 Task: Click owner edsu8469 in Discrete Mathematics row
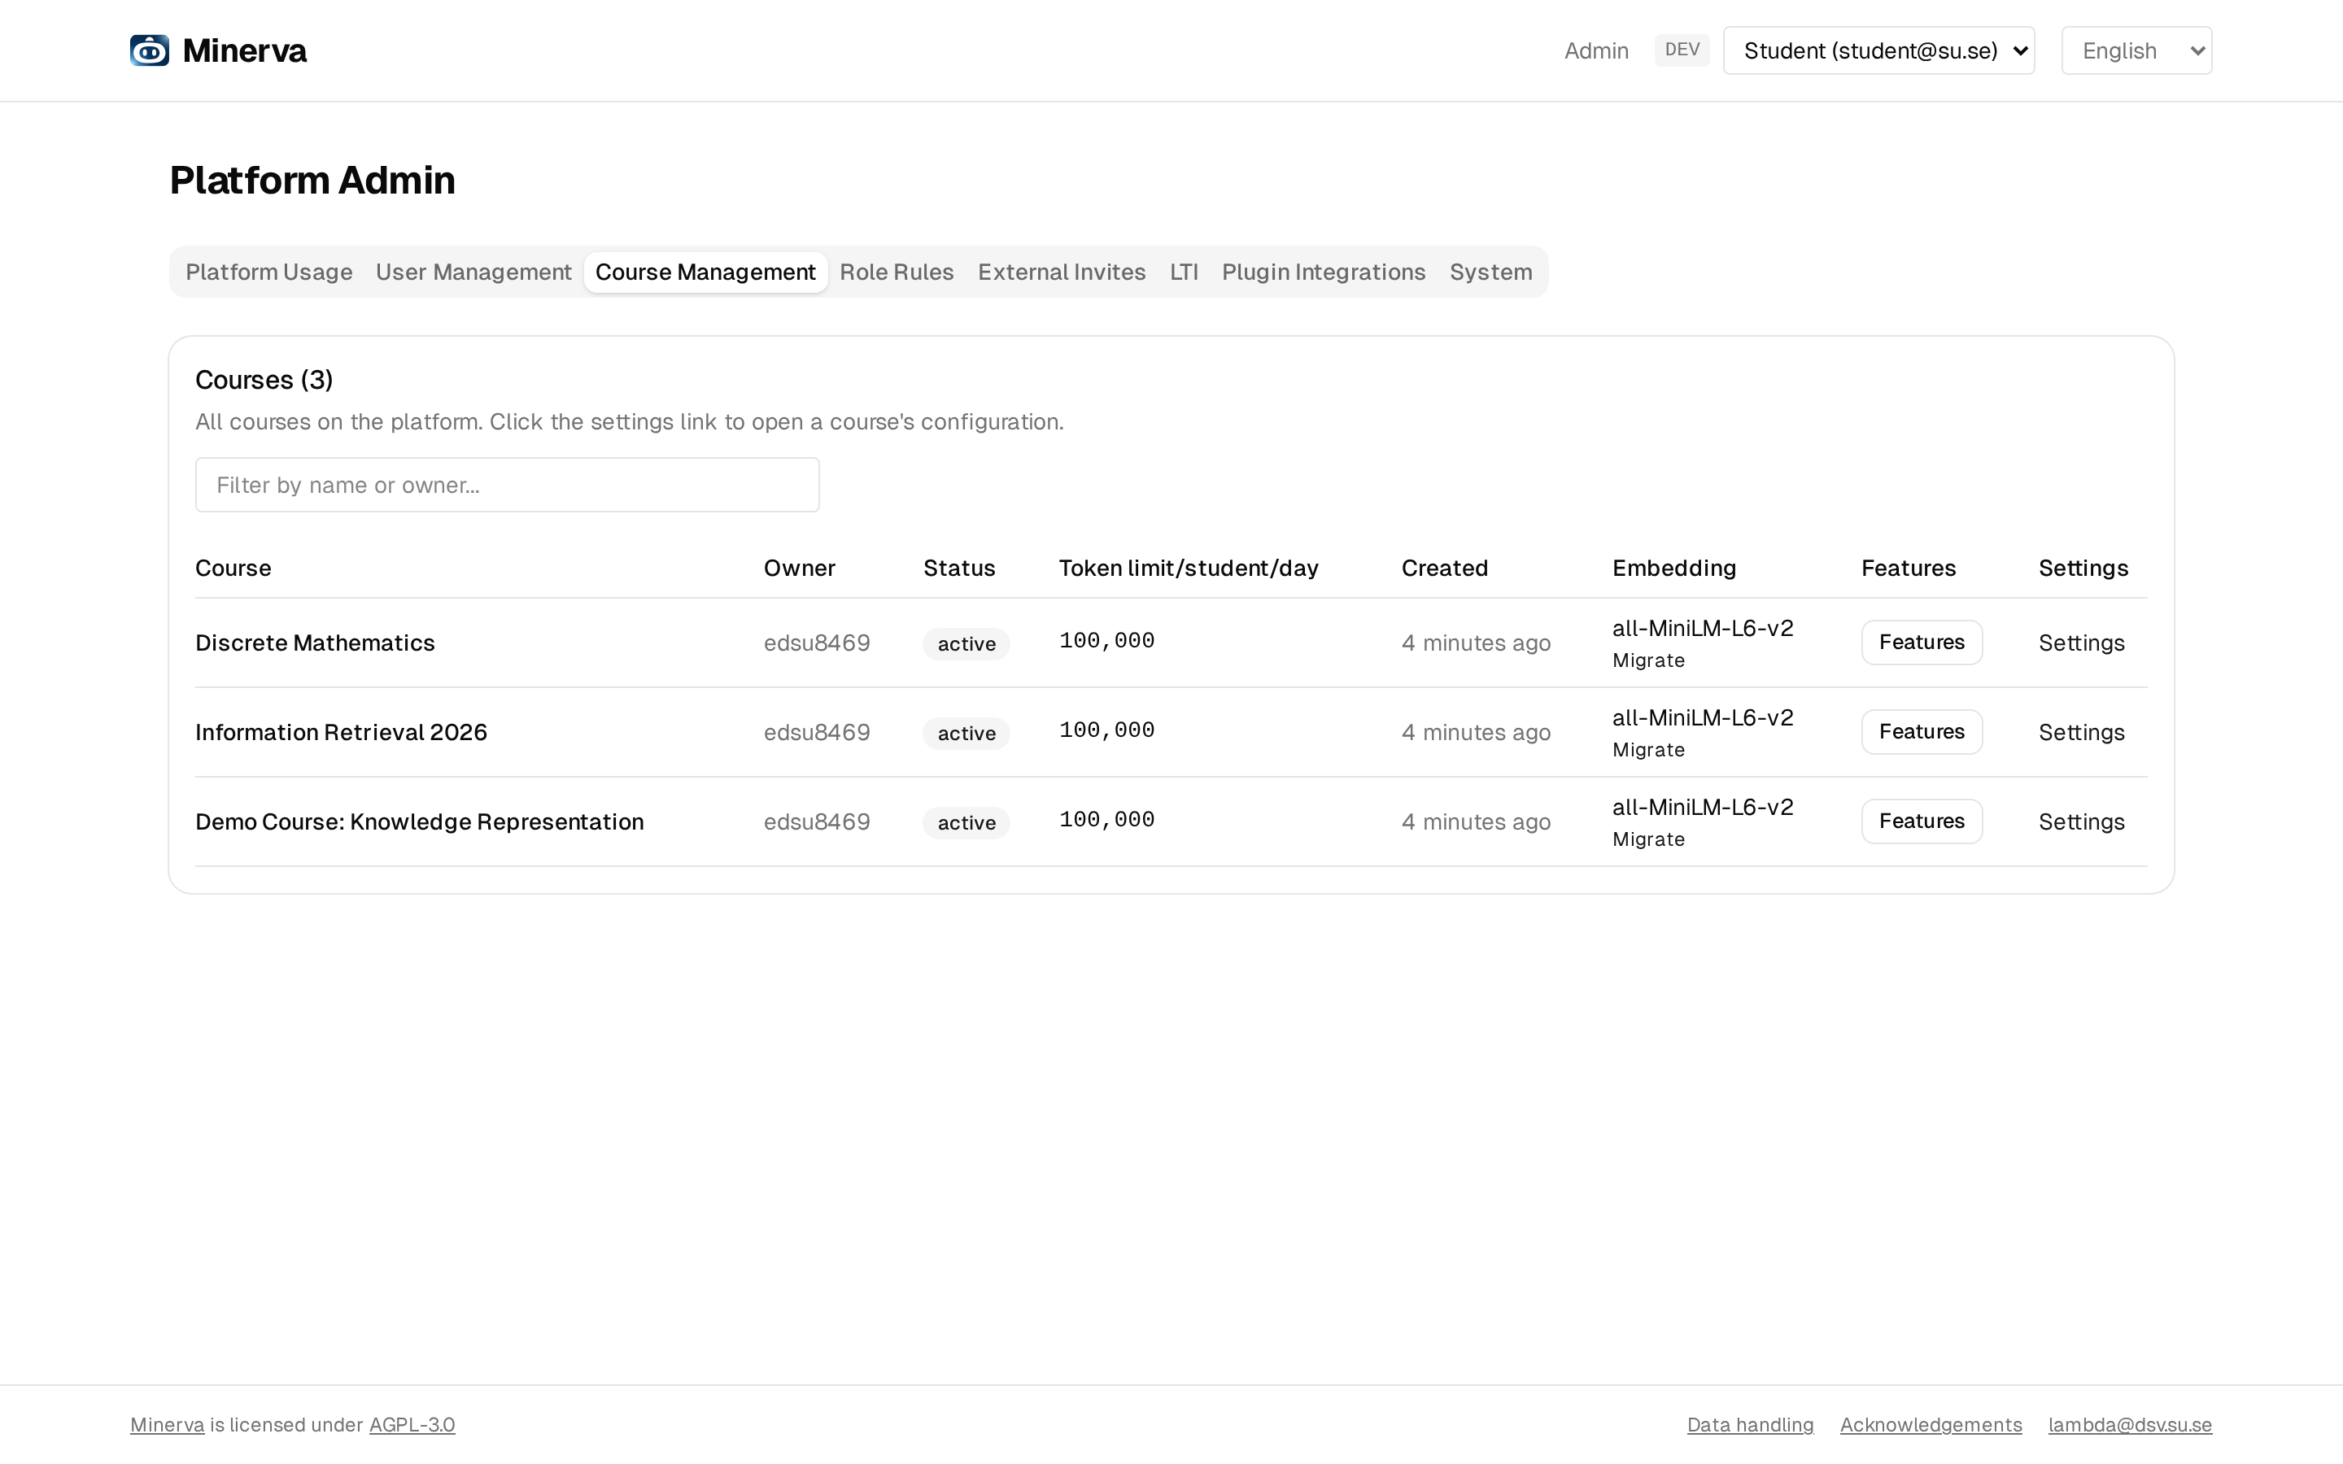(x=816, y=643)
